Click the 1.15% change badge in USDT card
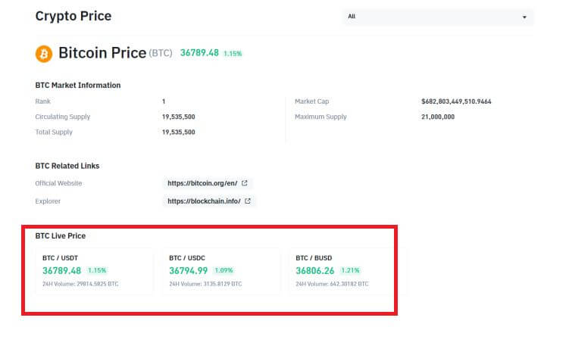 point(97,270)
